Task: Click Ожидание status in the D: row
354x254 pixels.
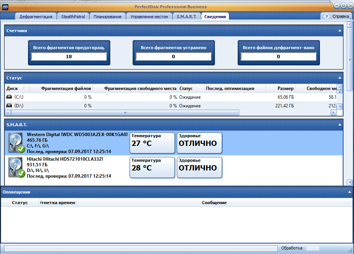Action: [190, 106]
